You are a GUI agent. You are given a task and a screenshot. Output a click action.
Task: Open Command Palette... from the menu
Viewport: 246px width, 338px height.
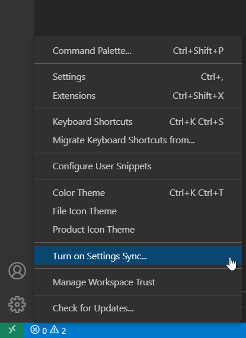click(x=138, y=51)
